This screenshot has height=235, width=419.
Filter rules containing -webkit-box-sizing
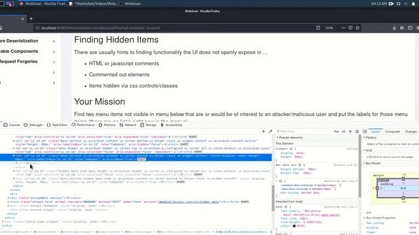tap(340, 185)
